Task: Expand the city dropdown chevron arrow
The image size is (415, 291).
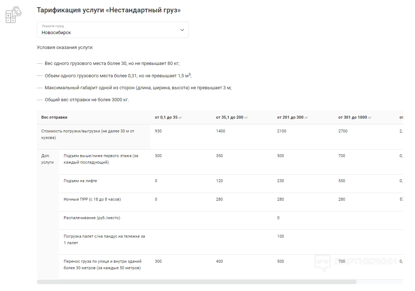Action: click(x=182, y=30)
